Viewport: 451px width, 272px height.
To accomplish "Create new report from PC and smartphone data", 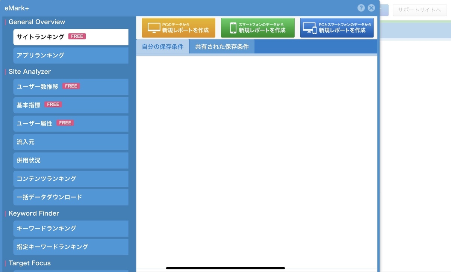I will click(337, 28).
